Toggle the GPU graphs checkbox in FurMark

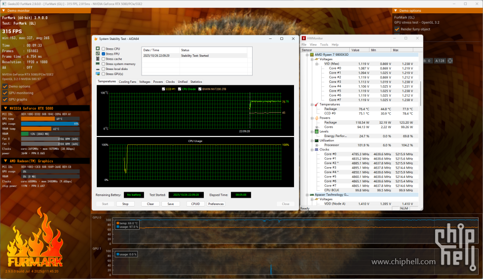point(5,99)
